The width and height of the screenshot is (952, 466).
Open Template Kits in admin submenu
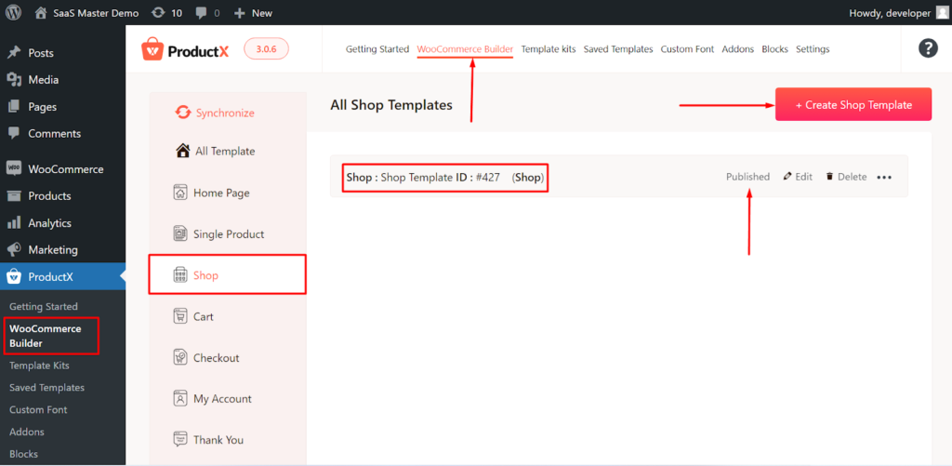(39, 366)
